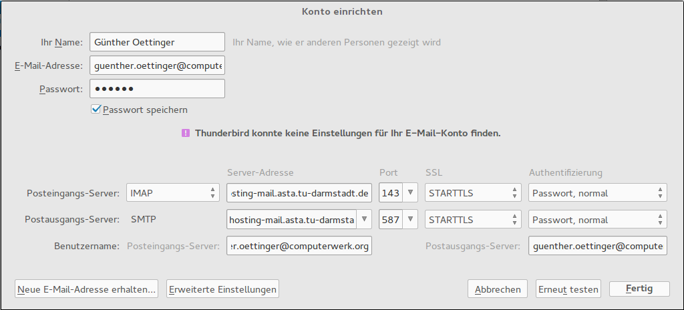Edit the Postausgangs-Server username field
Screen dimensions: 684x310
coord(597,246)
